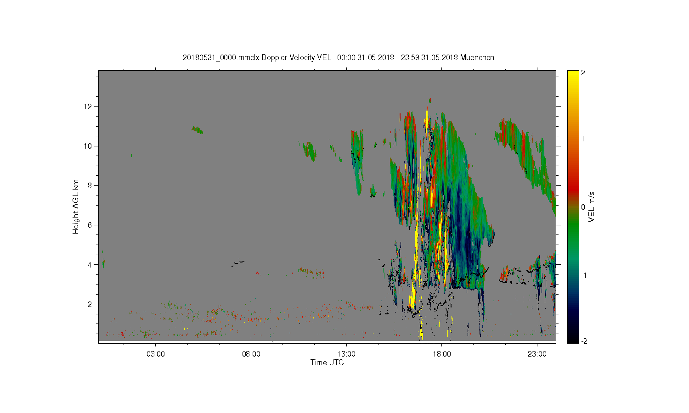Click the height tick label 10
Viewport: 689px width, 413px height.
tap(89, 146)
